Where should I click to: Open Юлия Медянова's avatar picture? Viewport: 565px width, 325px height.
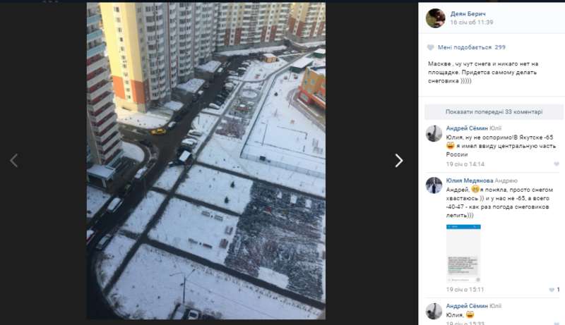[x=434, y=185]
